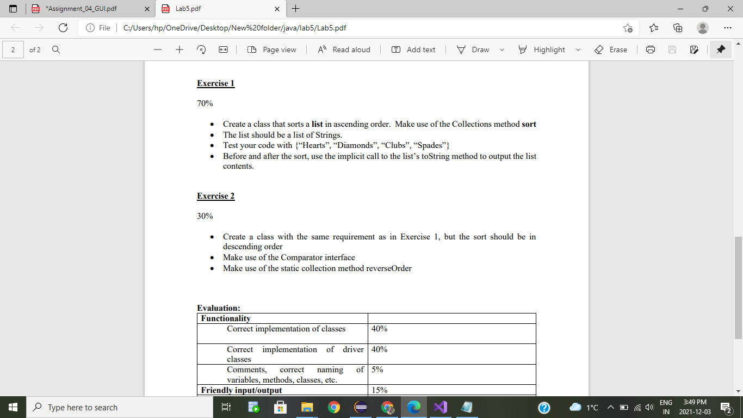This screenshot has height=418, width=743.
Task: Save the PDF document
Action: (672, 50)
